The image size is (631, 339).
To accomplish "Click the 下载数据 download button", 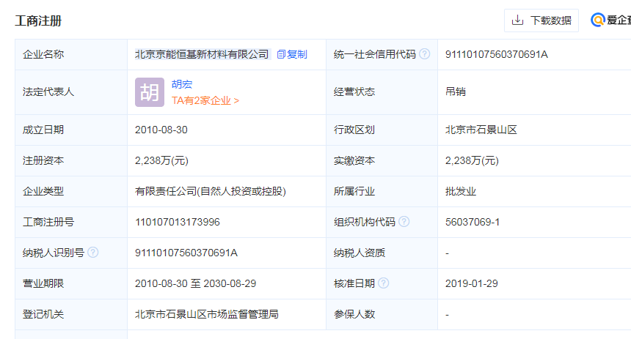I will (x=541, y=21).
